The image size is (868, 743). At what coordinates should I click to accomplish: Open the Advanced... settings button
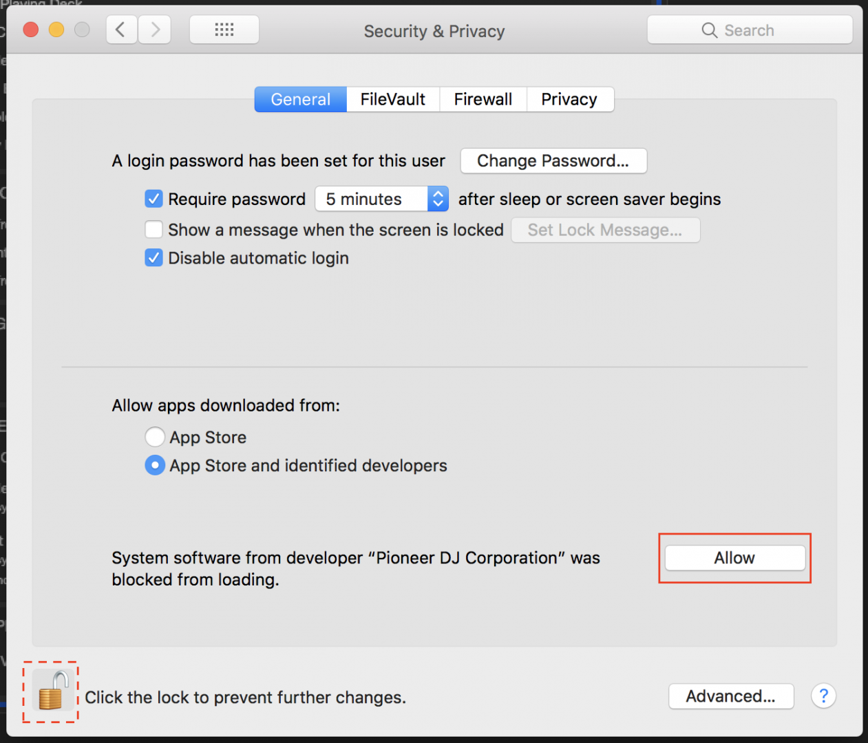tap(731, 696)
